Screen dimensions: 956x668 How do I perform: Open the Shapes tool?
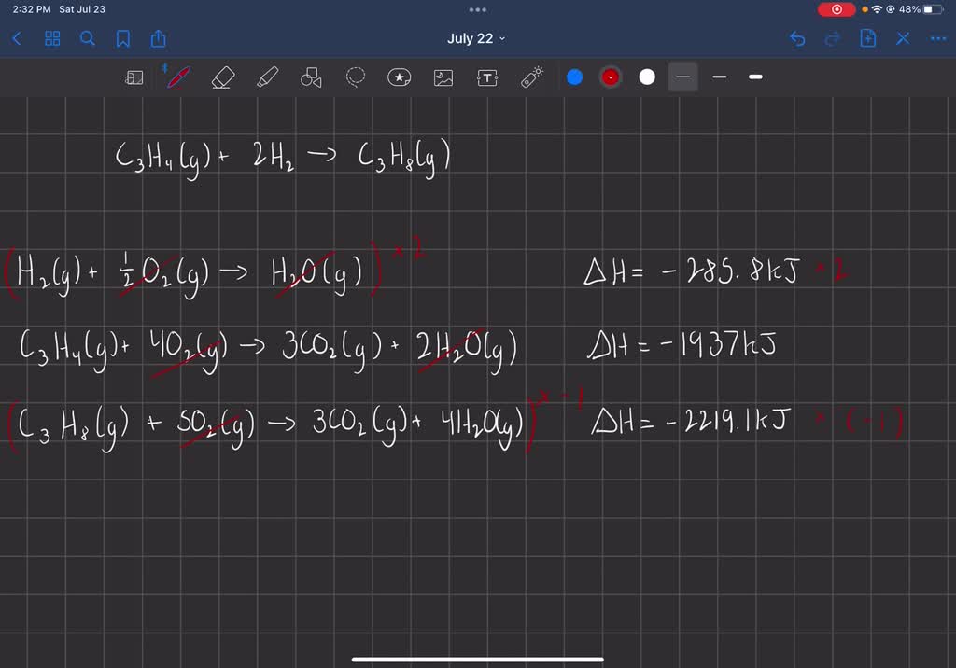311,77
